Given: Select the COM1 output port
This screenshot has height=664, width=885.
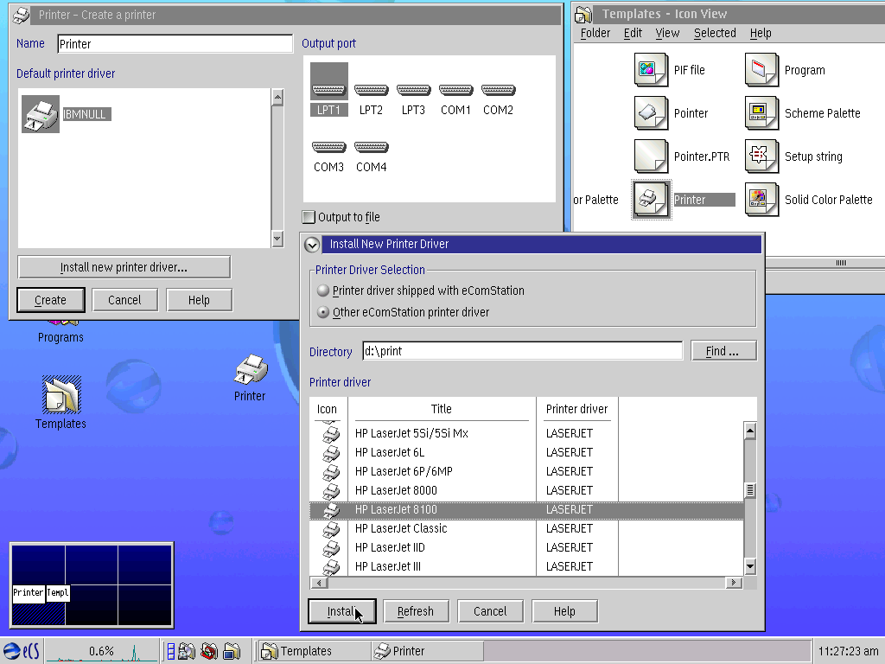Looking at the screenshot, I should tap(455, 90).
